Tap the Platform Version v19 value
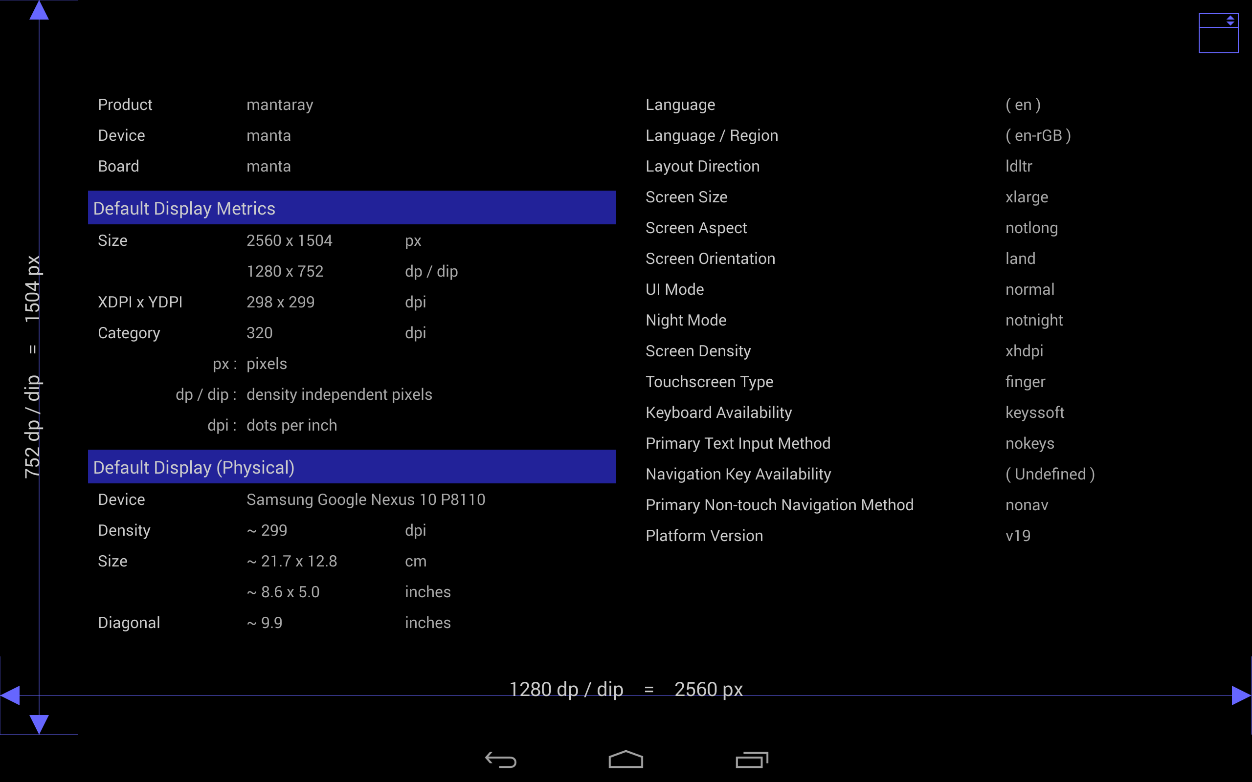 pos(1018,536)
